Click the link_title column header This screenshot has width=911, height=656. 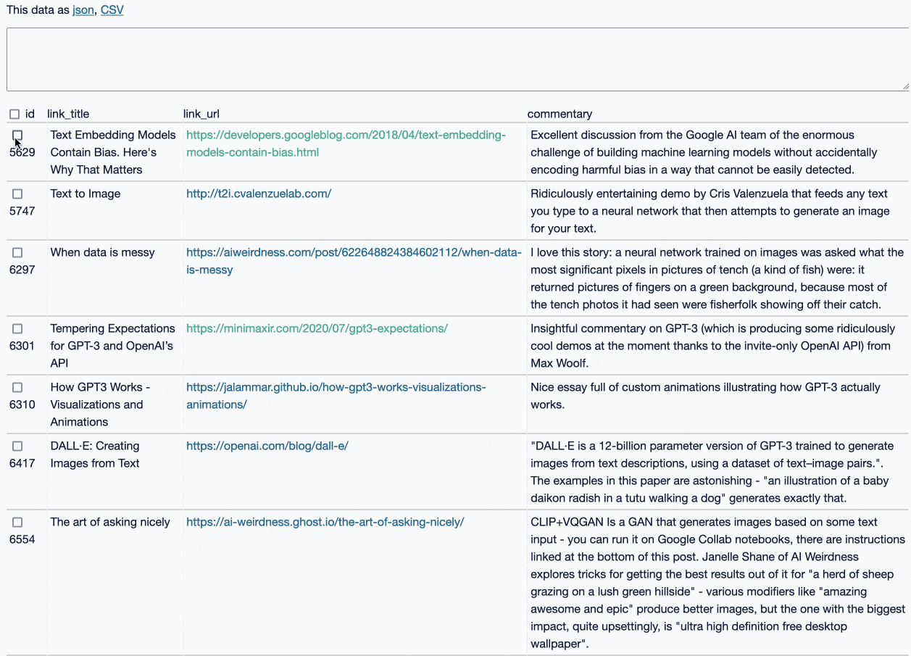(68, 114)
